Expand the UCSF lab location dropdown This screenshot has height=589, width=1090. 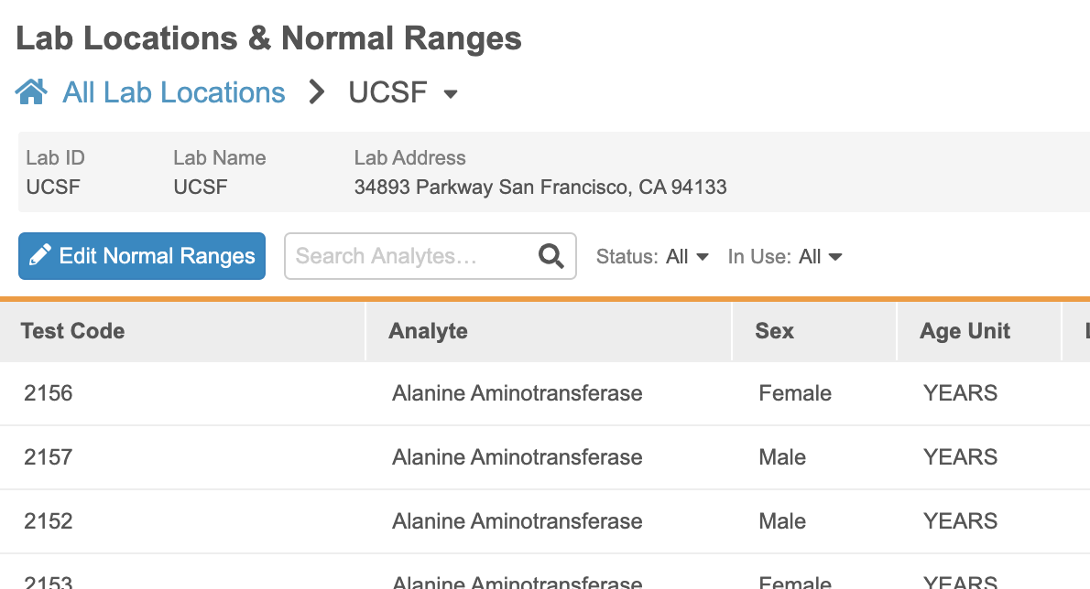click(450, 93)
